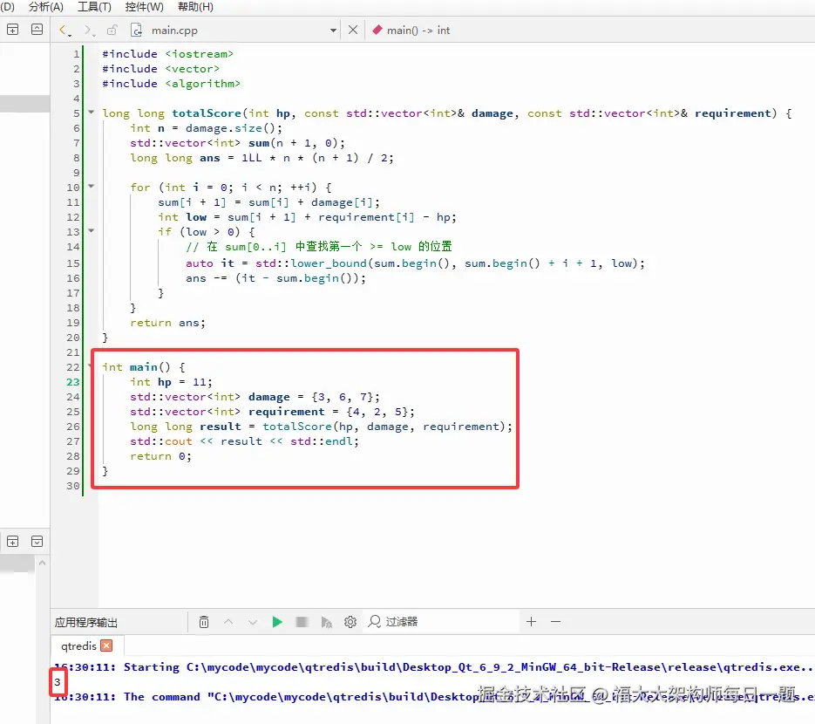
Task: Decrease output font size with minus button
Action: click(555, 622)
